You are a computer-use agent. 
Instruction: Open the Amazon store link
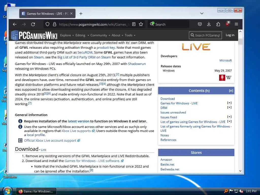(x=166, y=160)
